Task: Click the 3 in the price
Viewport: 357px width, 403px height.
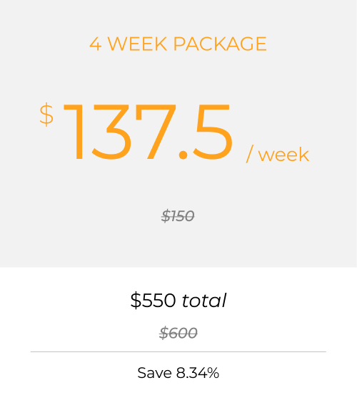Action: point(111,132)
